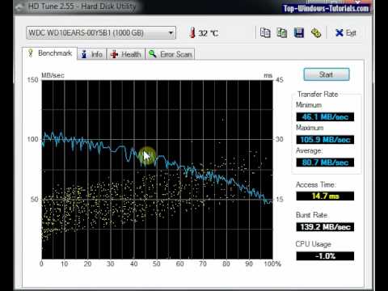The width and height of the screenshot is (388, 291).
Task: Select the average value 80.7 MB/sec
Action: coord(325,162)
